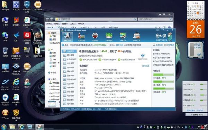Screen dimensions: 208x130
Task: Select 其他硬件 in the Ludashi sidebar
Action: pos(69,99)
